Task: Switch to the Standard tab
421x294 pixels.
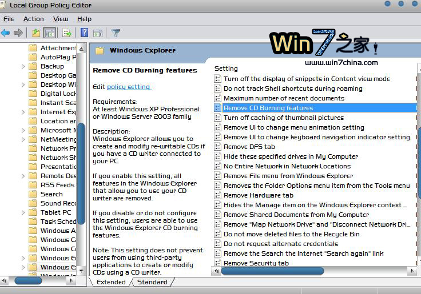Action: pyautogui.click(x=152, y=282)
